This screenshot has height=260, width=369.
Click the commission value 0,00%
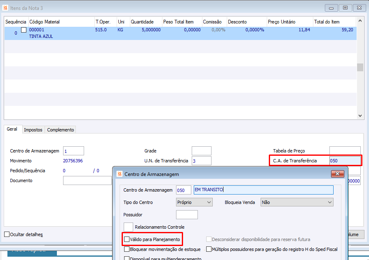pos(219,30)
